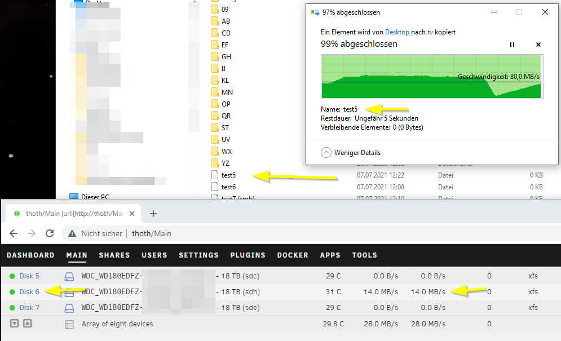Click Disk 6 green status indicator
This screenshot has width=561, height=341.
click(x=12, y=292)
